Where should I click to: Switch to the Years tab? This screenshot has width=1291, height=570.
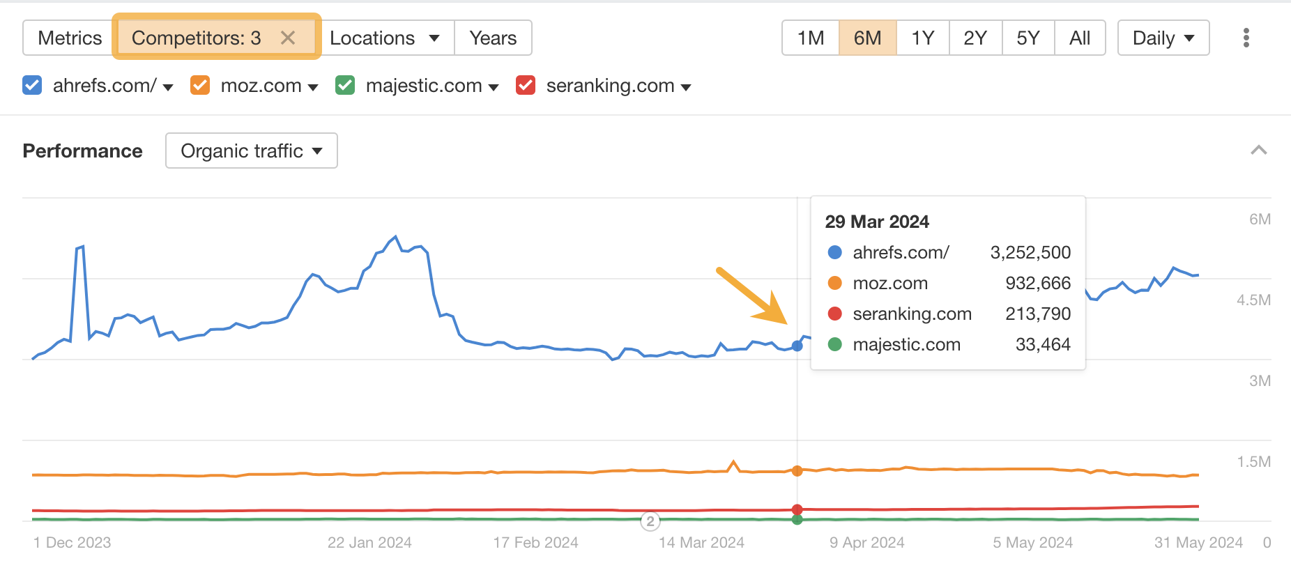coord(493,38)
